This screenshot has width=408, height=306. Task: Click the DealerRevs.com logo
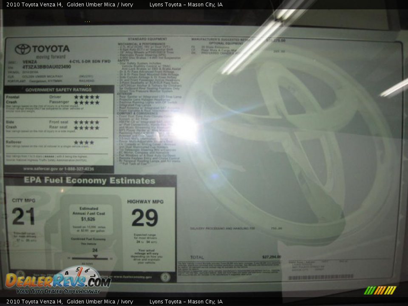58,280
